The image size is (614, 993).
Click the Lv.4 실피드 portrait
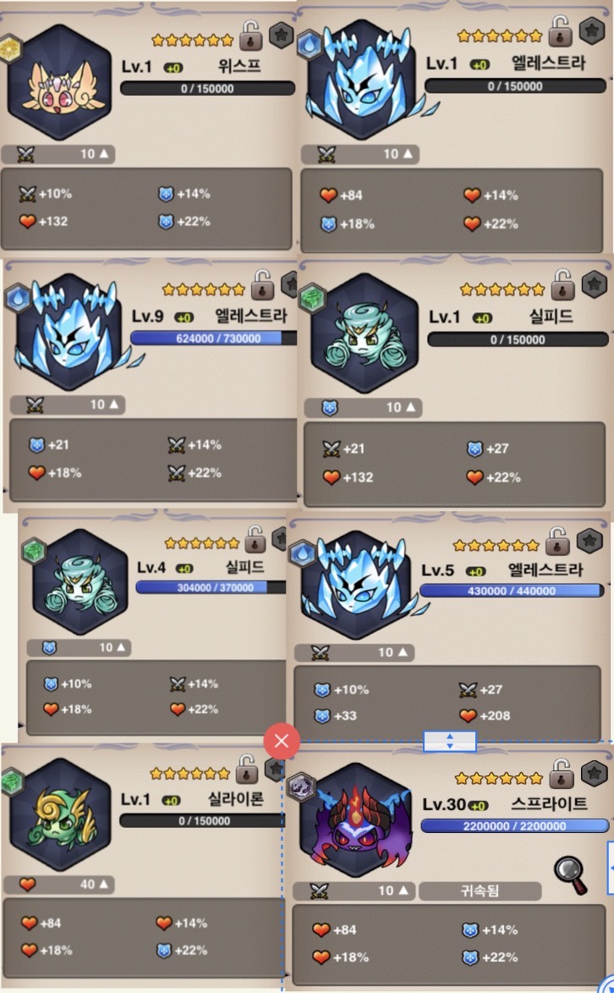click(79, 582)
